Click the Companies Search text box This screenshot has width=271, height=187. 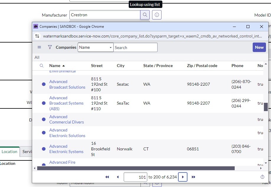coord(135,47)
